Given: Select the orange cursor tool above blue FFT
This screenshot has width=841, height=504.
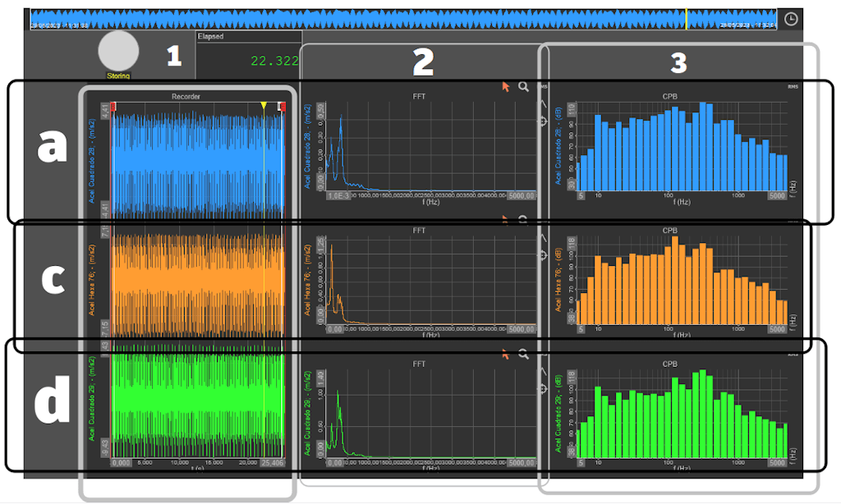Looking at the screenshot, I should [x=505, y=87].
